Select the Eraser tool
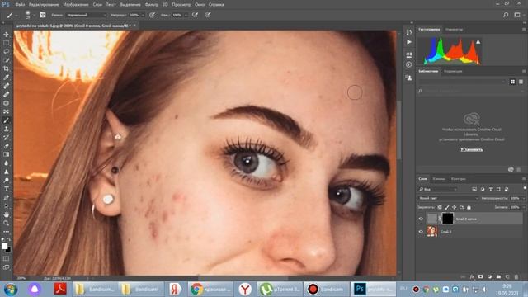 pyautogui.click(x=6, y=146)
